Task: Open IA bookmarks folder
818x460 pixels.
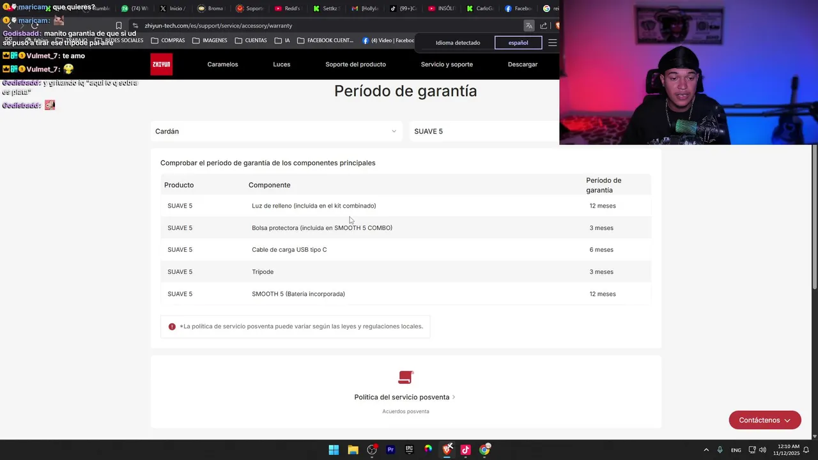Action: (x=282, y=40)
